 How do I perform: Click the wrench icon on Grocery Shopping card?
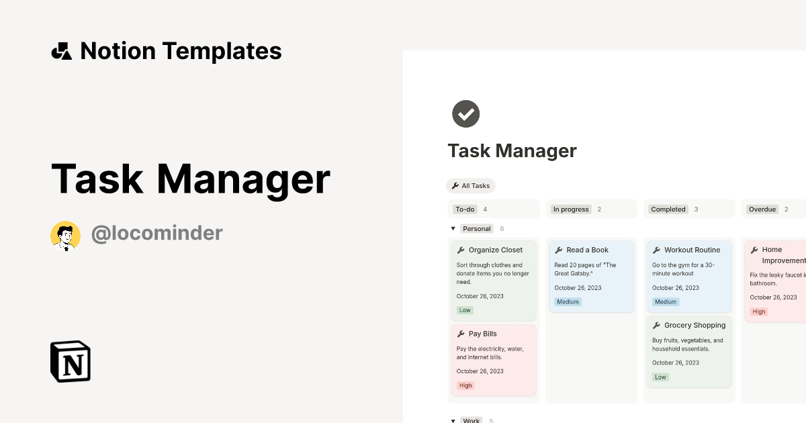[x=656, y=325]
